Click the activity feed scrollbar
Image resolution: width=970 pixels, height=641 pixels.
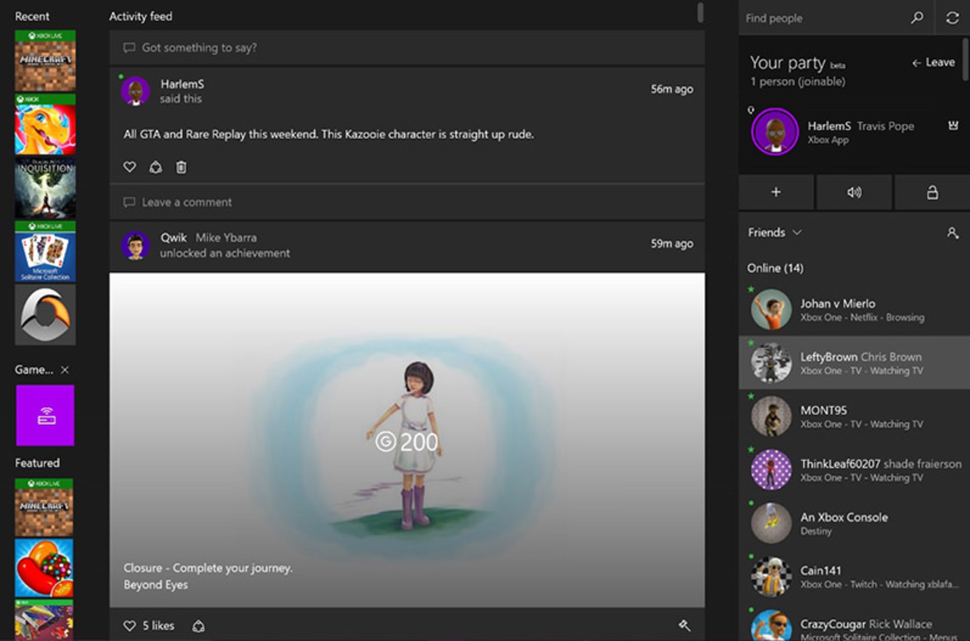pyautogui.click(x=700, y=12)
